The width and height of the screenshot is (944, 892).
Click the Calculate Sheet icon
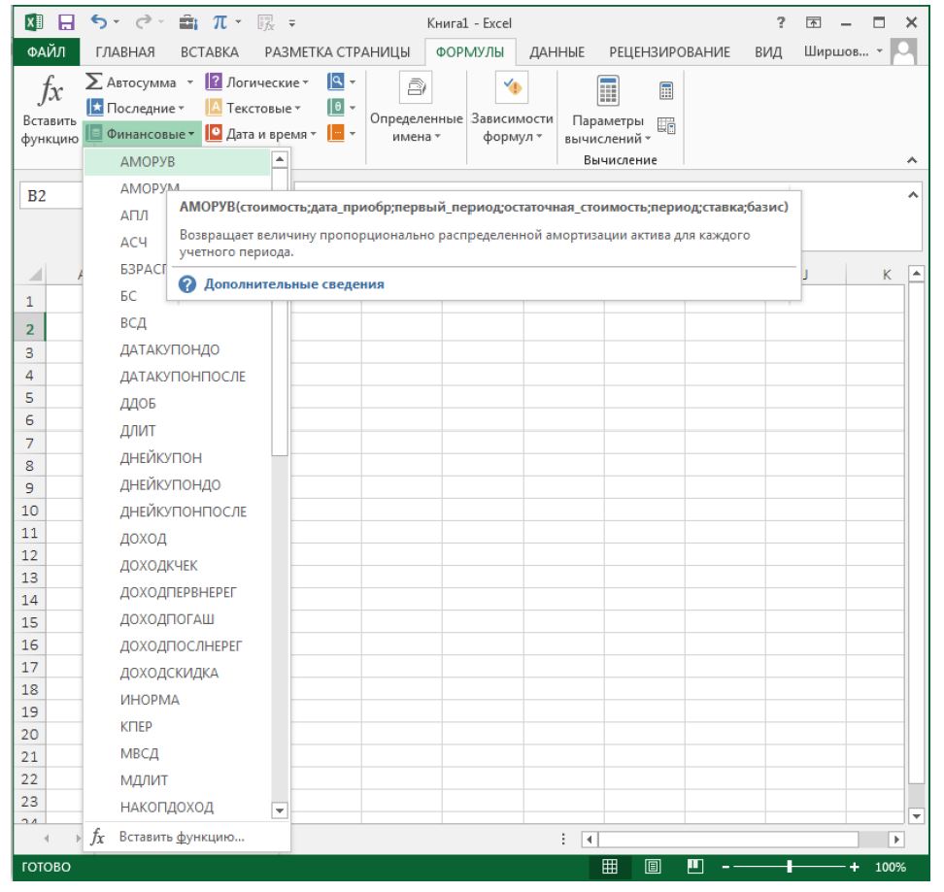pyautogui.click(x=667, y=122)
